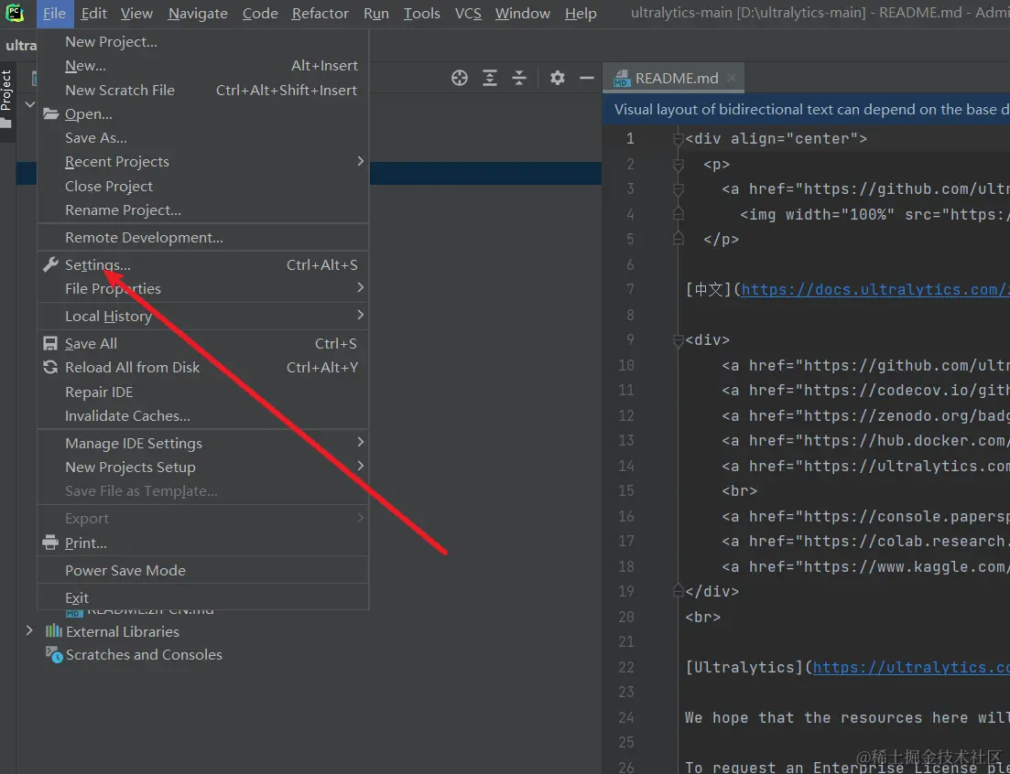1010x774 pixels.
Task: Open the Window menu
Action: [522, 14]
